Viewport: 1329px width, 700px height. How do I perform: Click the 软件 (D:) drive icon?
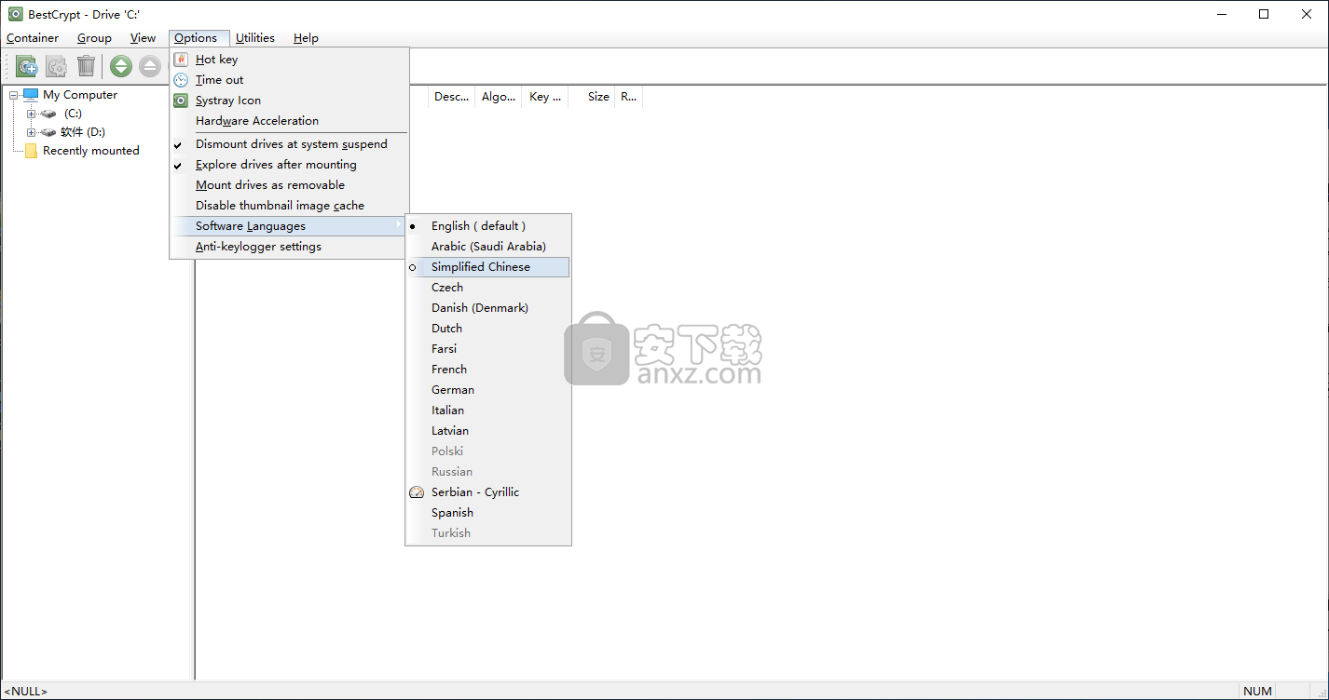click(48, 132)
